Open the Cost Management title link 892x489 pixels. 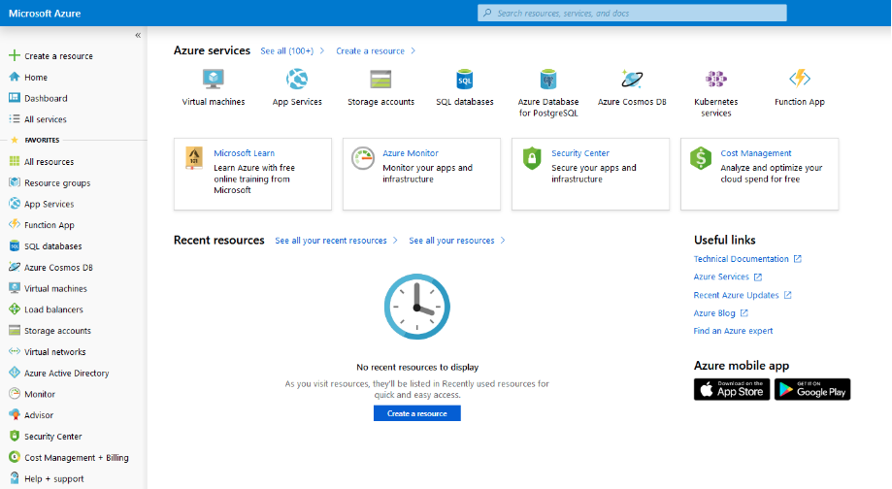[756, 153]
